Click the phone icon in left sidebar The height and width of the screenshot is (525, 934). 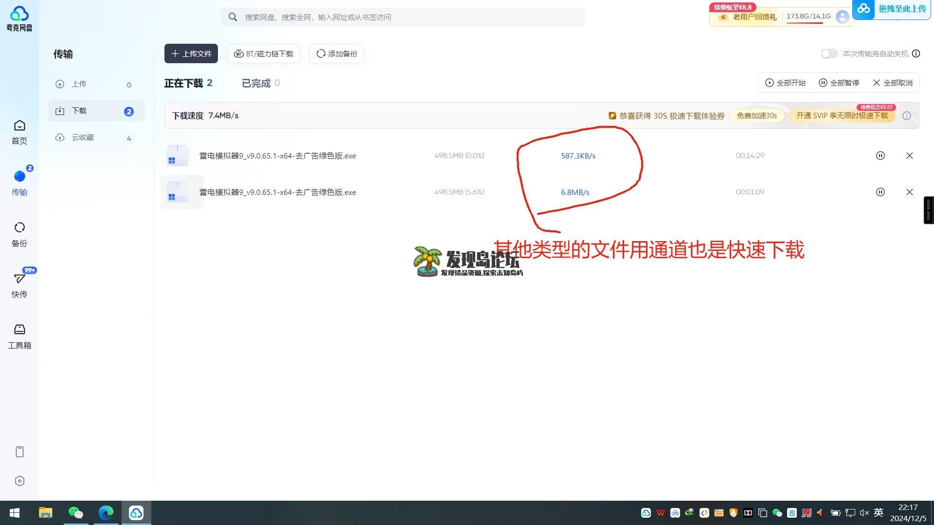tap(19, 452)
